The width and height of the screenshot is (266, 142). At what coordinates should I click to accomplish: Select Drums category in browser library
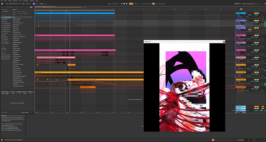pos(5,21)
